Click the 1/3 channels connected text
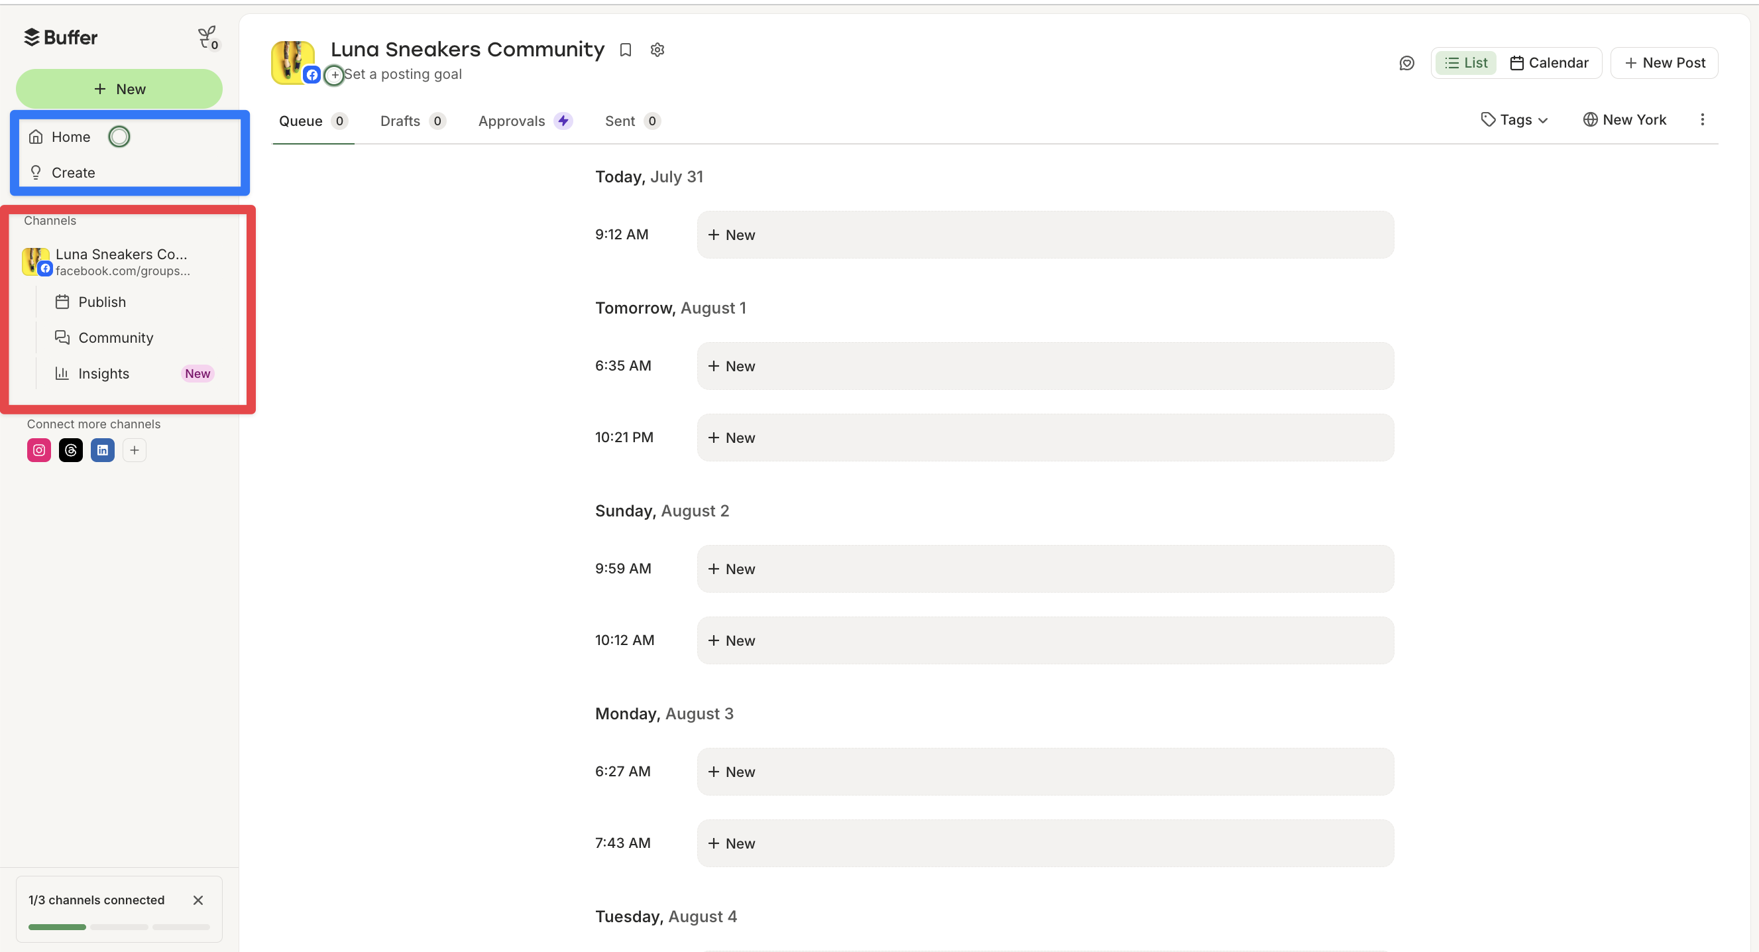Image resolution: width=1759 pixels, height=952 pixels. (96, 900)
